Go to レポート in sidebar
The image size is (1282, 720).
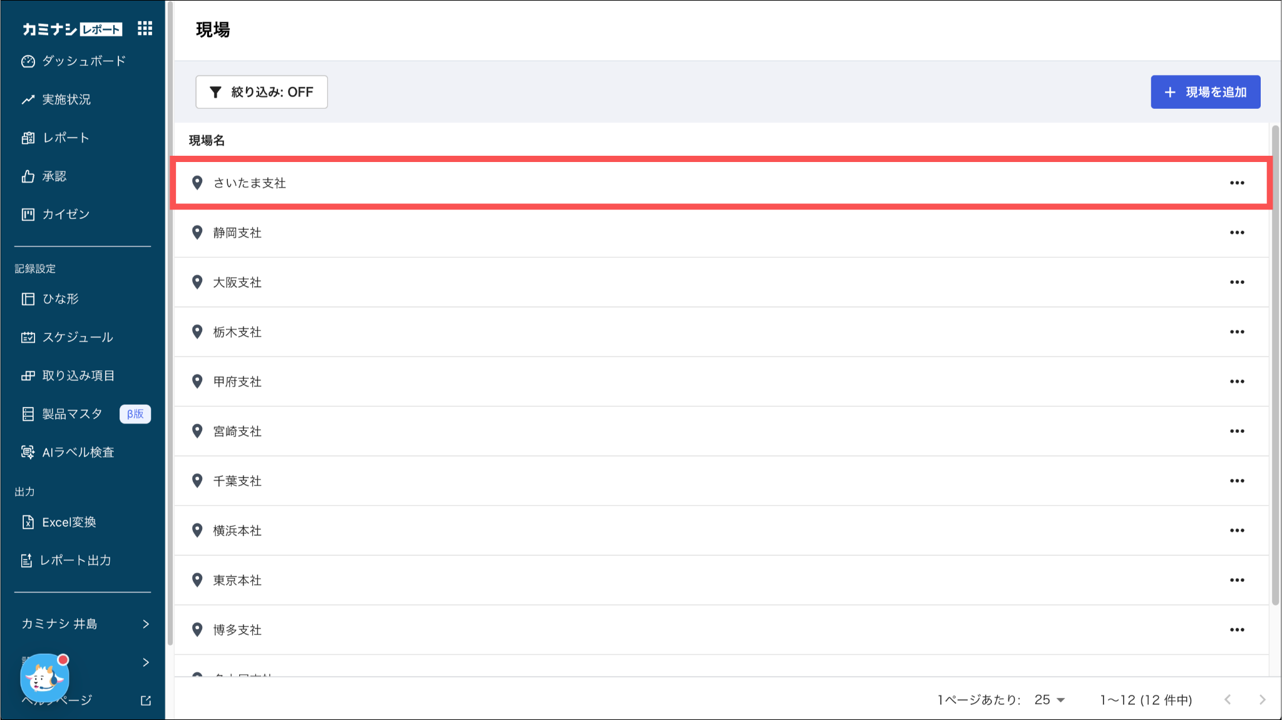65,138
